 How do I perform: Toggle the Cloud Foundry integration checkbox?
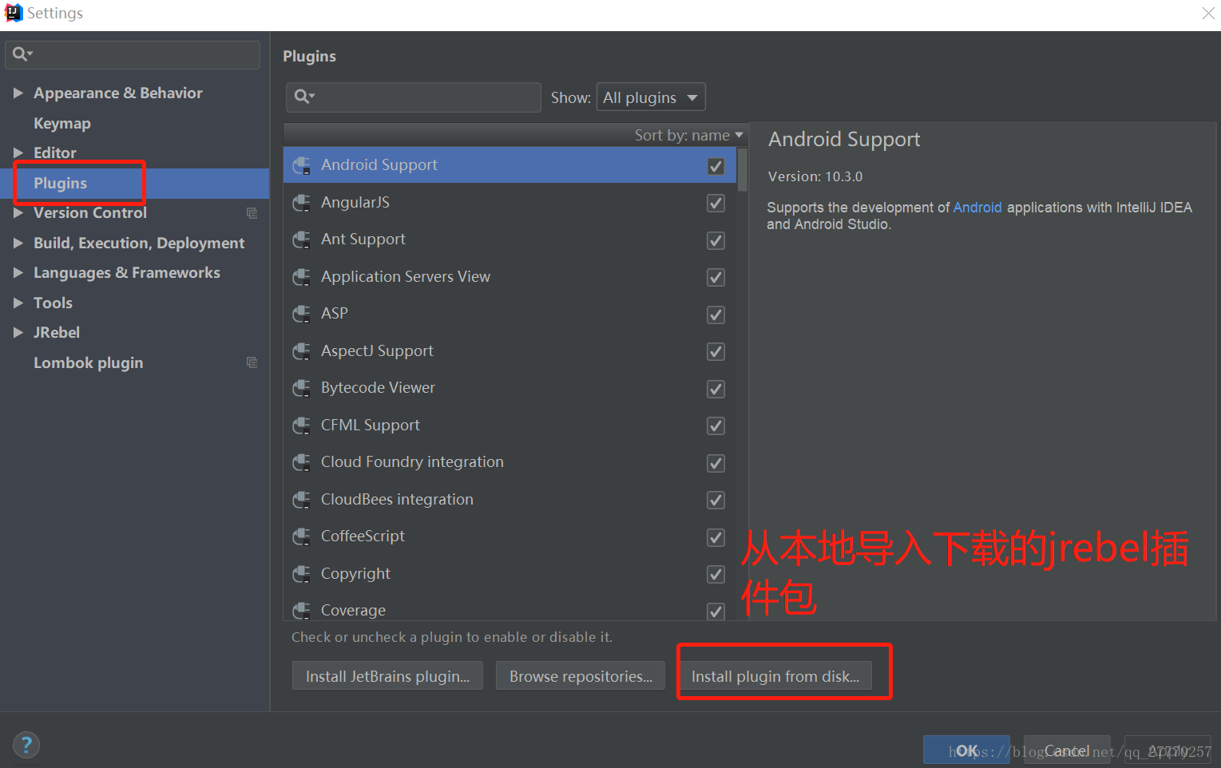tap(716, 463)
